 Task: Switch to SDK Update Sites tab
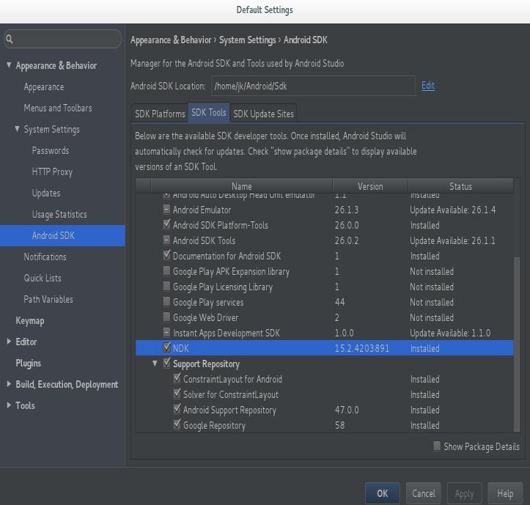263,114
